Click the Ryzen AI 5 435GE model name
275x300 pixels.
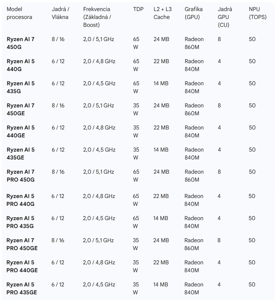[x=21, y=154]
